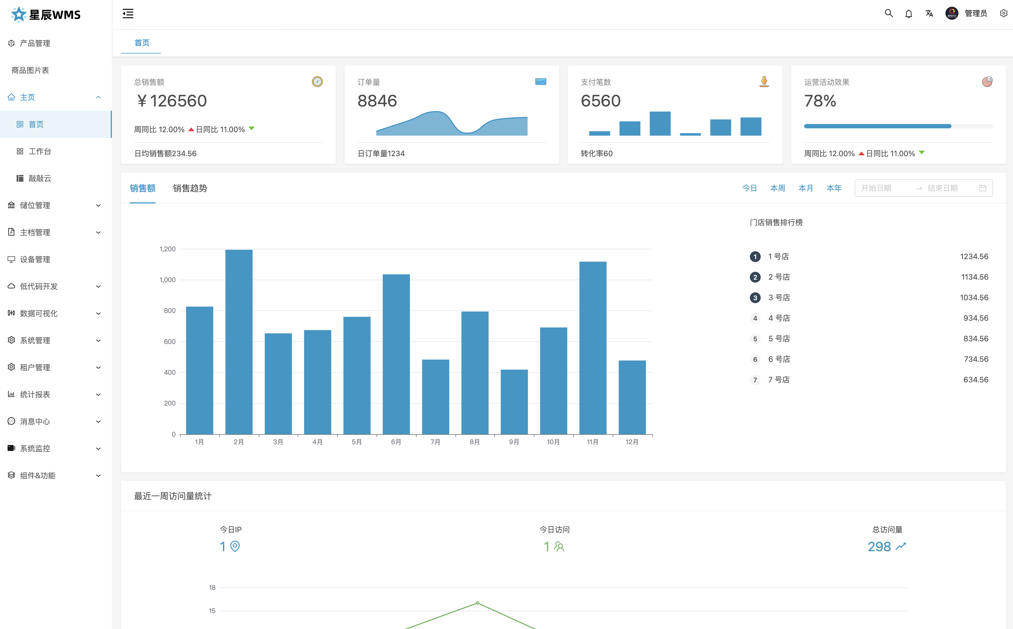Click the clock icon on total sales card
1013x629 pixels.
point(317,82)
